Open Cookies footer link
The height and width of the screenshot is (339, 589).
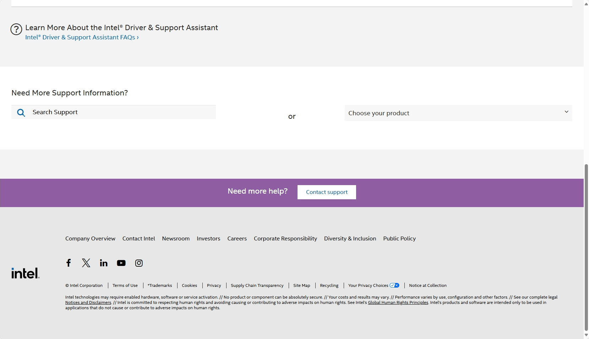click(x=189, y=285)
